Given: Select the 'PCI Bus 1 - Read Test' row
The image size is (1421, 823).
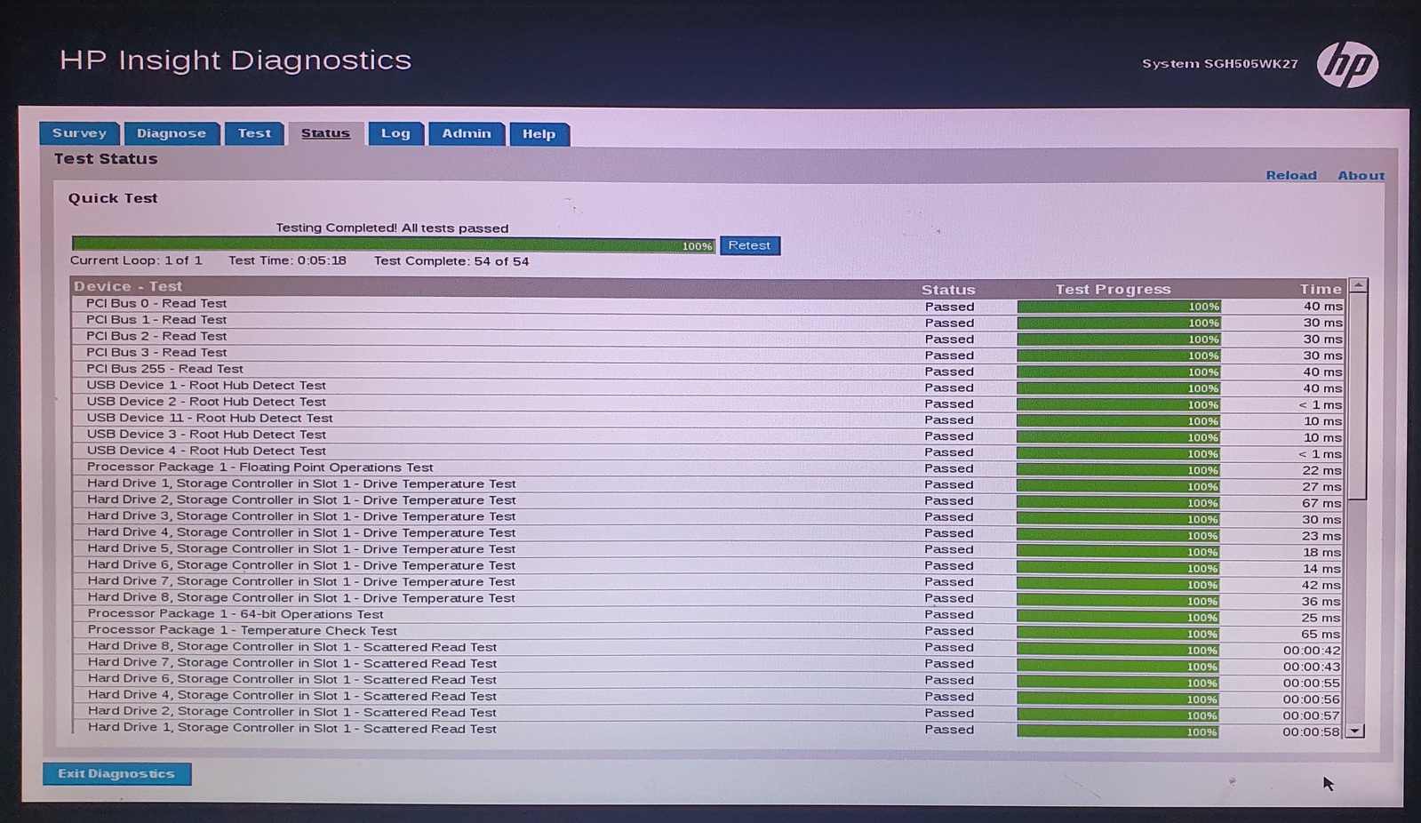Looking at the screenshot, I should 708,321.
